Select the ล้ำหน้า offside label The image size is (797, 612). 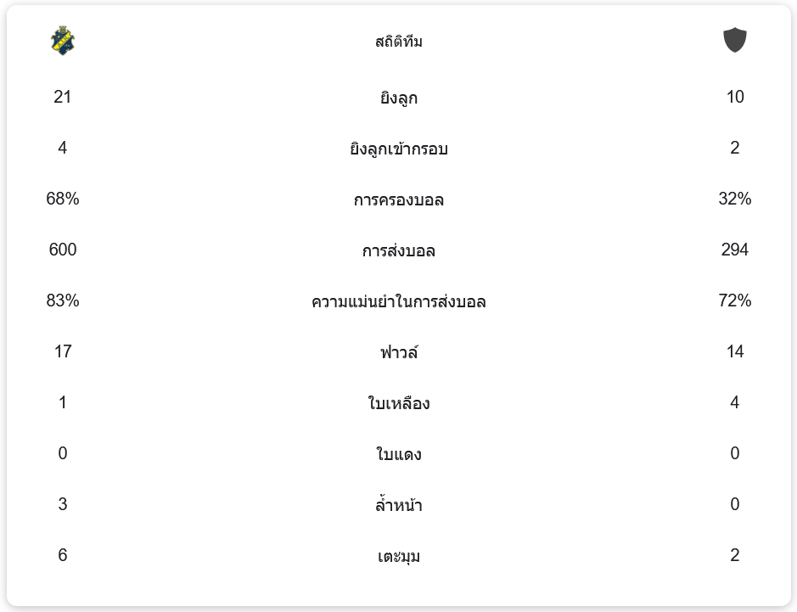point(399,505)
